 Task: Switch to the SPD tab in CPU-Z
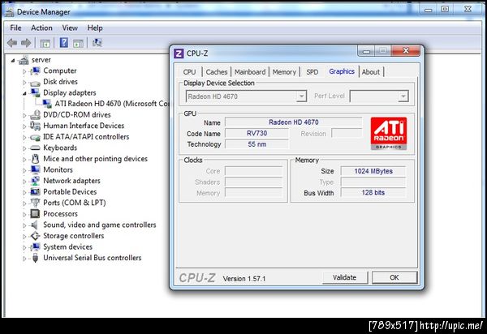point(312,72)
